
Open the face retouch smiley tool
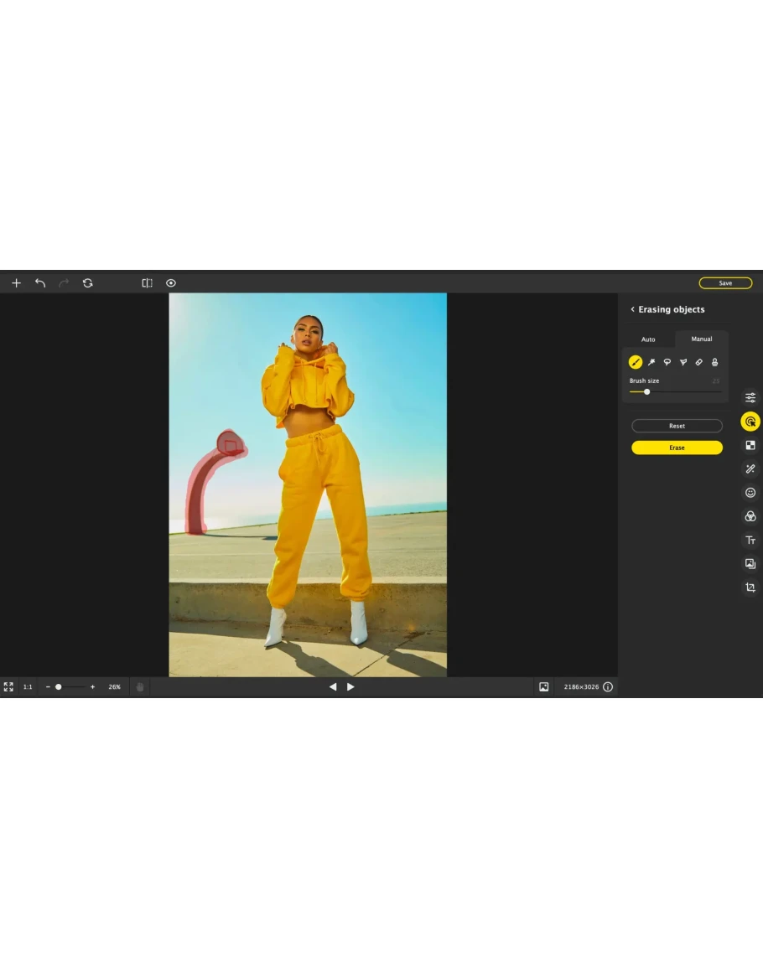pos(750,493)
